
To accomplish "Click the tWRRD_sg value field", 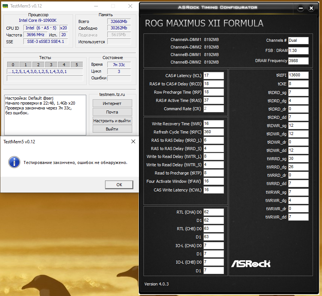I will (x=298, y=159).
